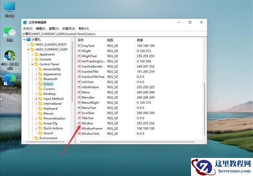Open the 文件(F) menu
253x176 pixels.
click(x=27, y=29)
